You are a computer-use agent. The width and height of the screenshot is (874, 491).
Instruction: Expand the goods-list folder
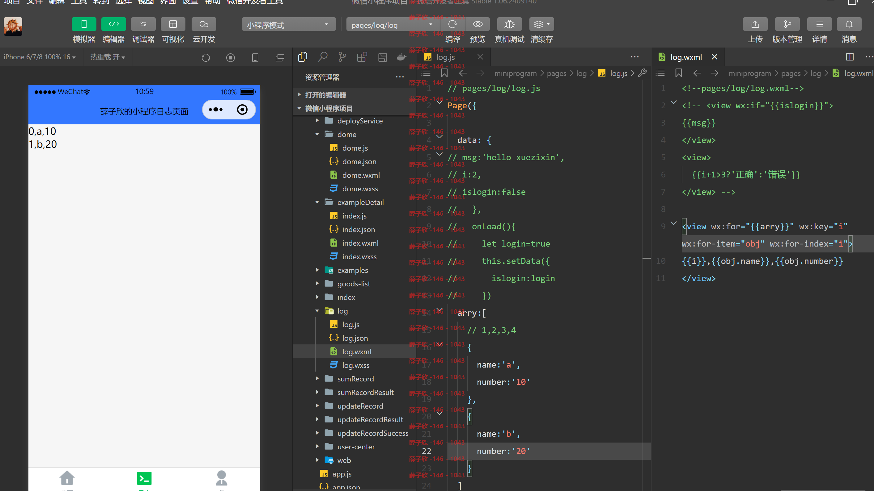[x=354, y=284]
